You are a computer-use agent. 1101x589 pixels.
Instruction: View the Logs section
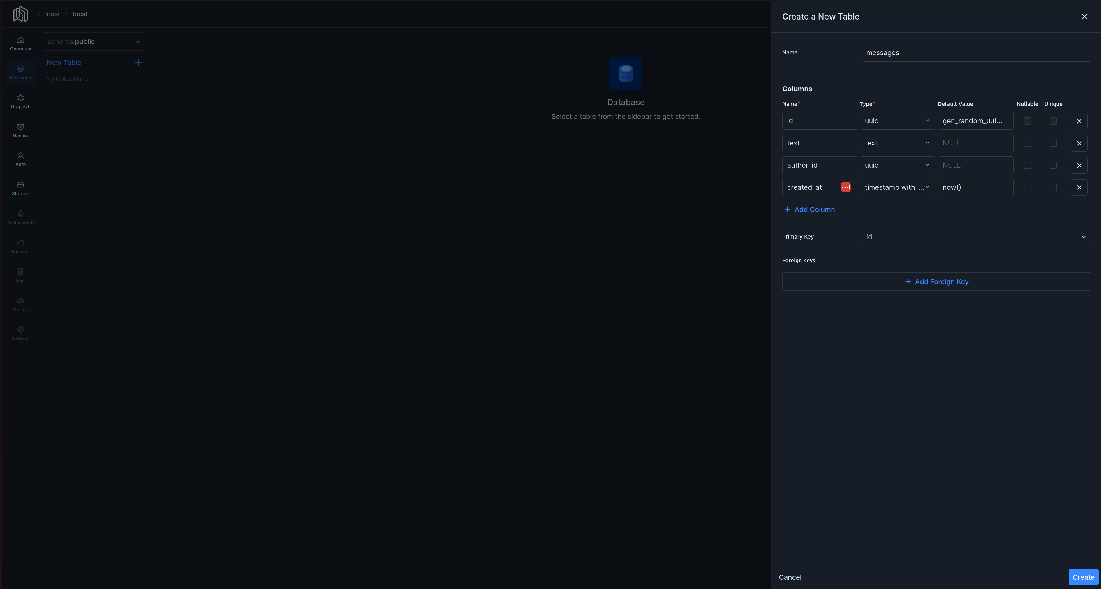click(x=20, y=275)
